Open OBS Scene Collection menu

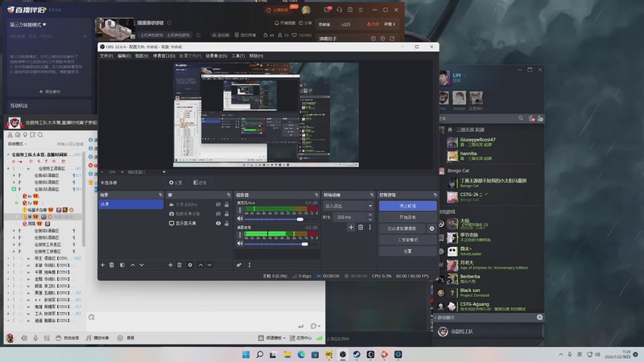pos(216,56)
